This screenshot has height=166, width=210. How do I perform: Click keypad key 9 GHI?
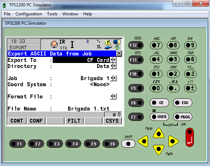pos(190,45)
